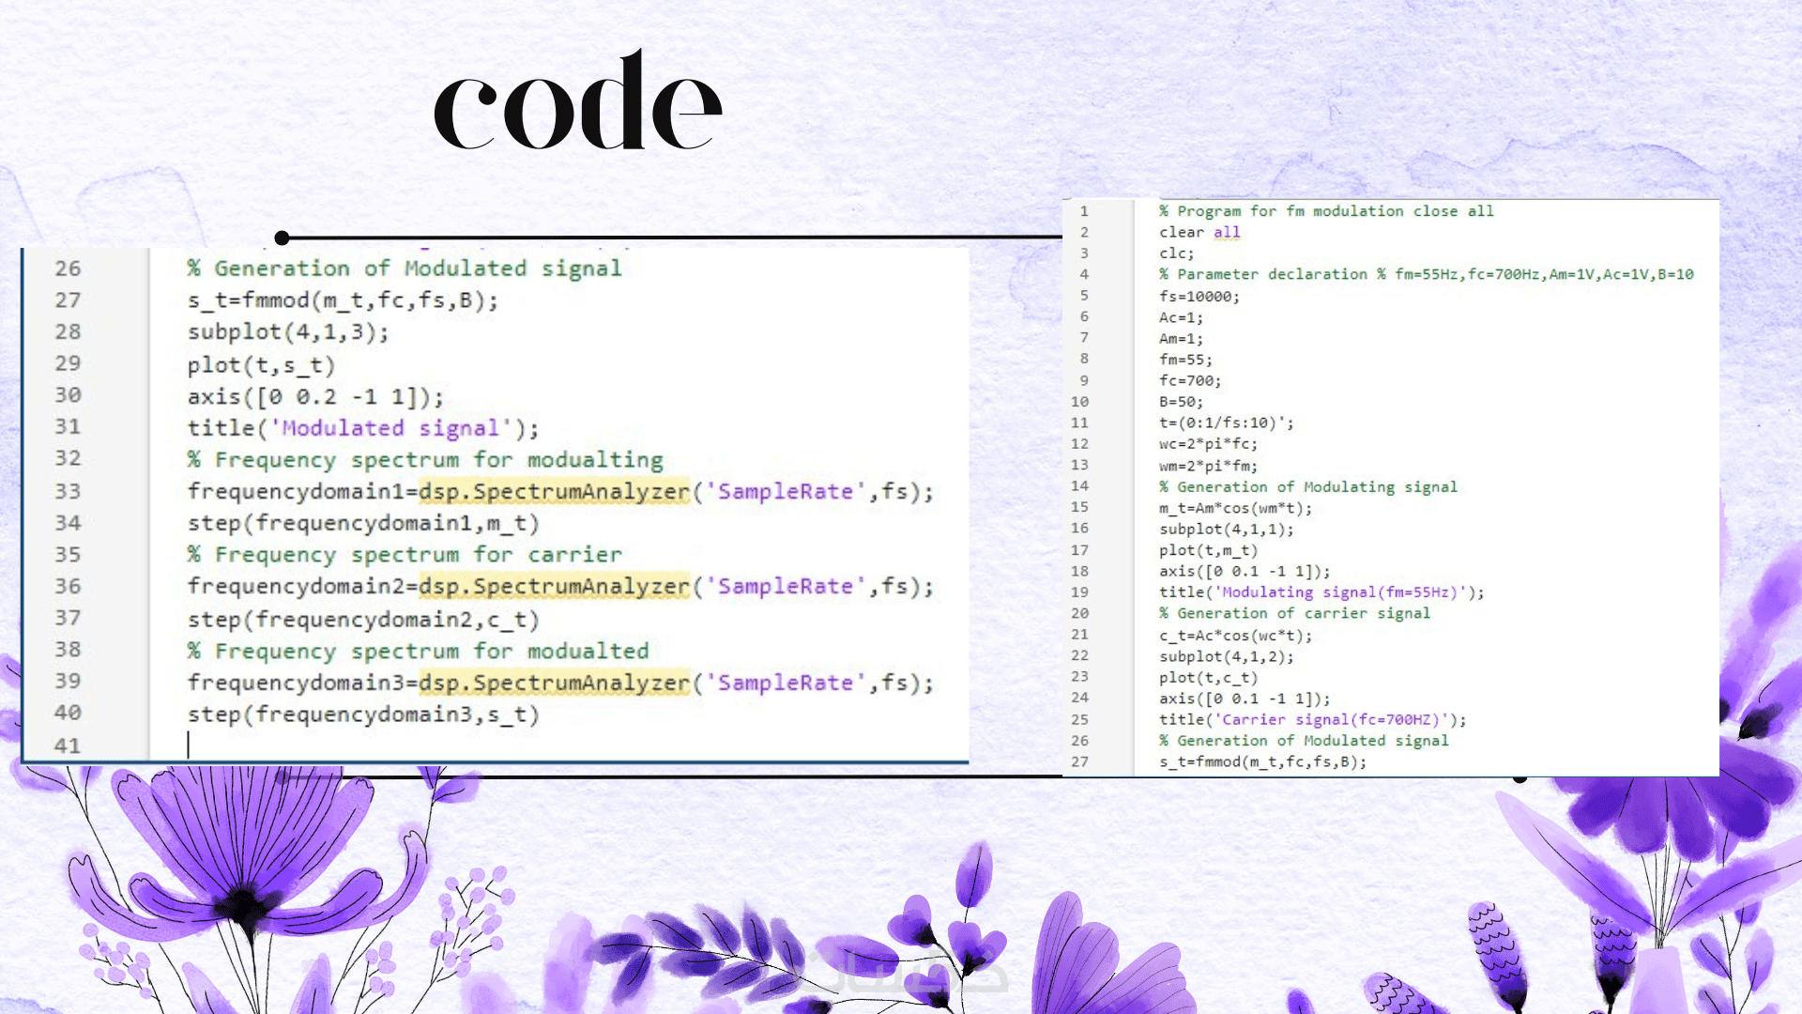Click the underlined 'all' on clear line
Screen dimensions: 1802x1014
1227,232
